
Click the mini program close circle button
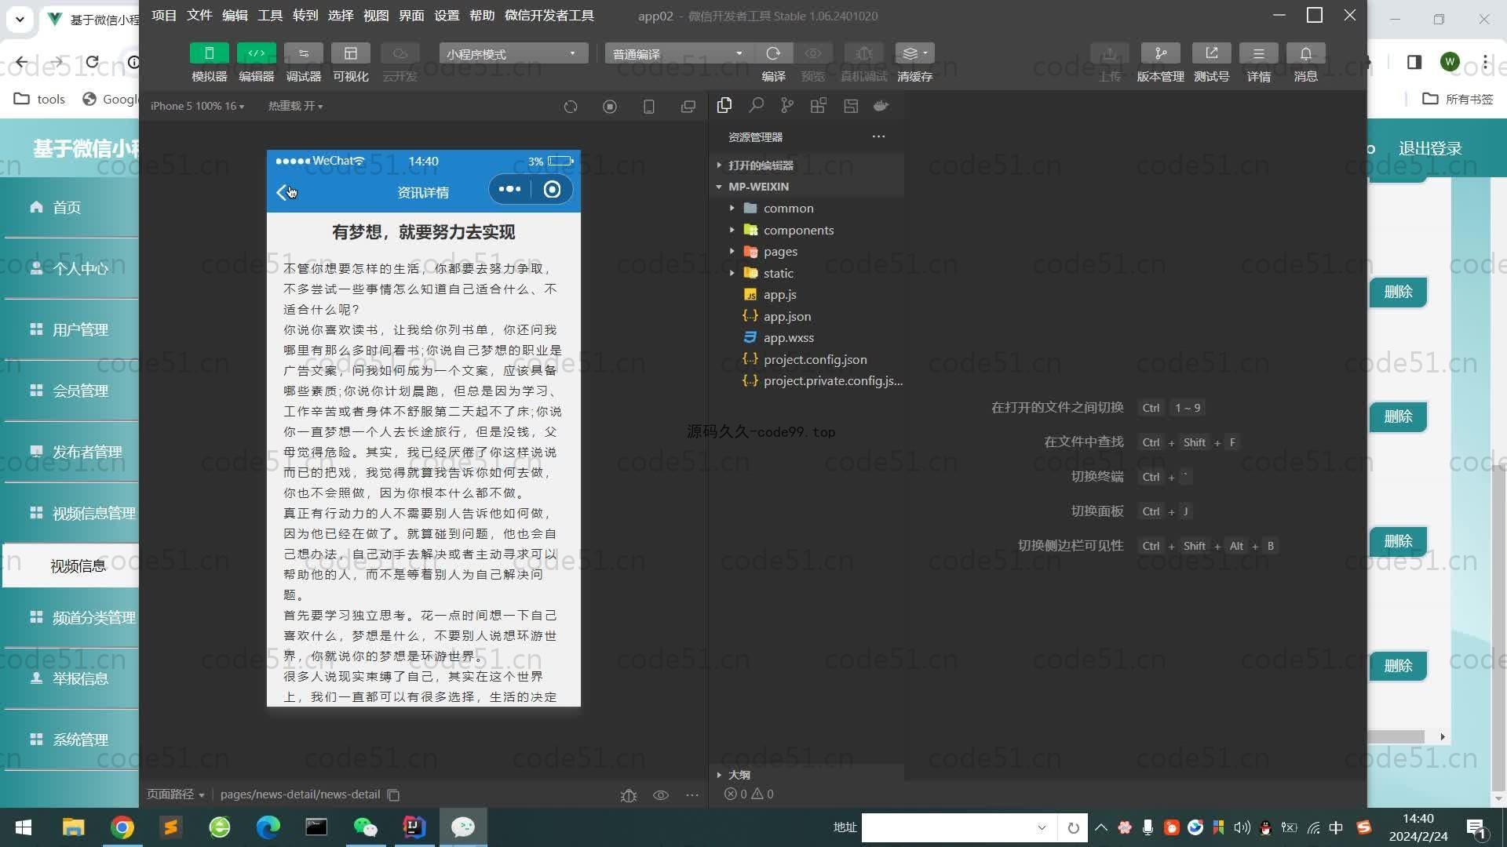(x=552, y=189)
